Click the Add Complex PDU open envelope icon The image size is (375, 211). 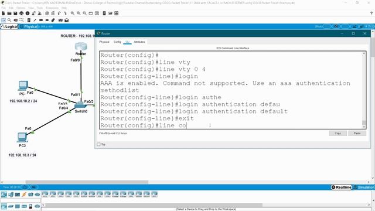click(x=67, y=20)
